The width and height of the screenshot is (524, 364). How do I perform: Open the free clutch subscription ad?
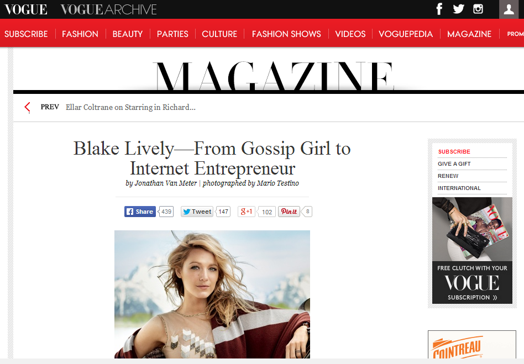point(472,250)
